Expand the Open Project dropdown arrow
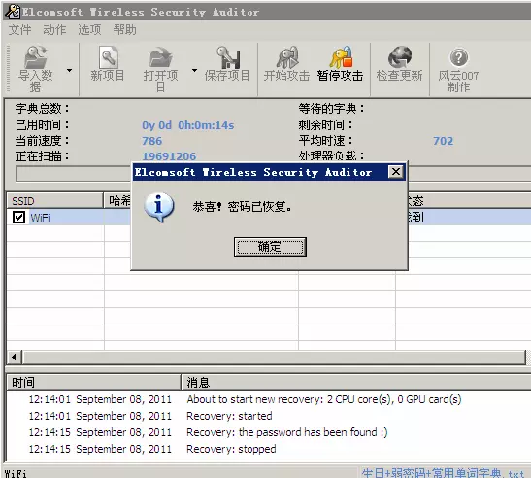This screenshot has width=531, height=478. click(x=194, y=71)
